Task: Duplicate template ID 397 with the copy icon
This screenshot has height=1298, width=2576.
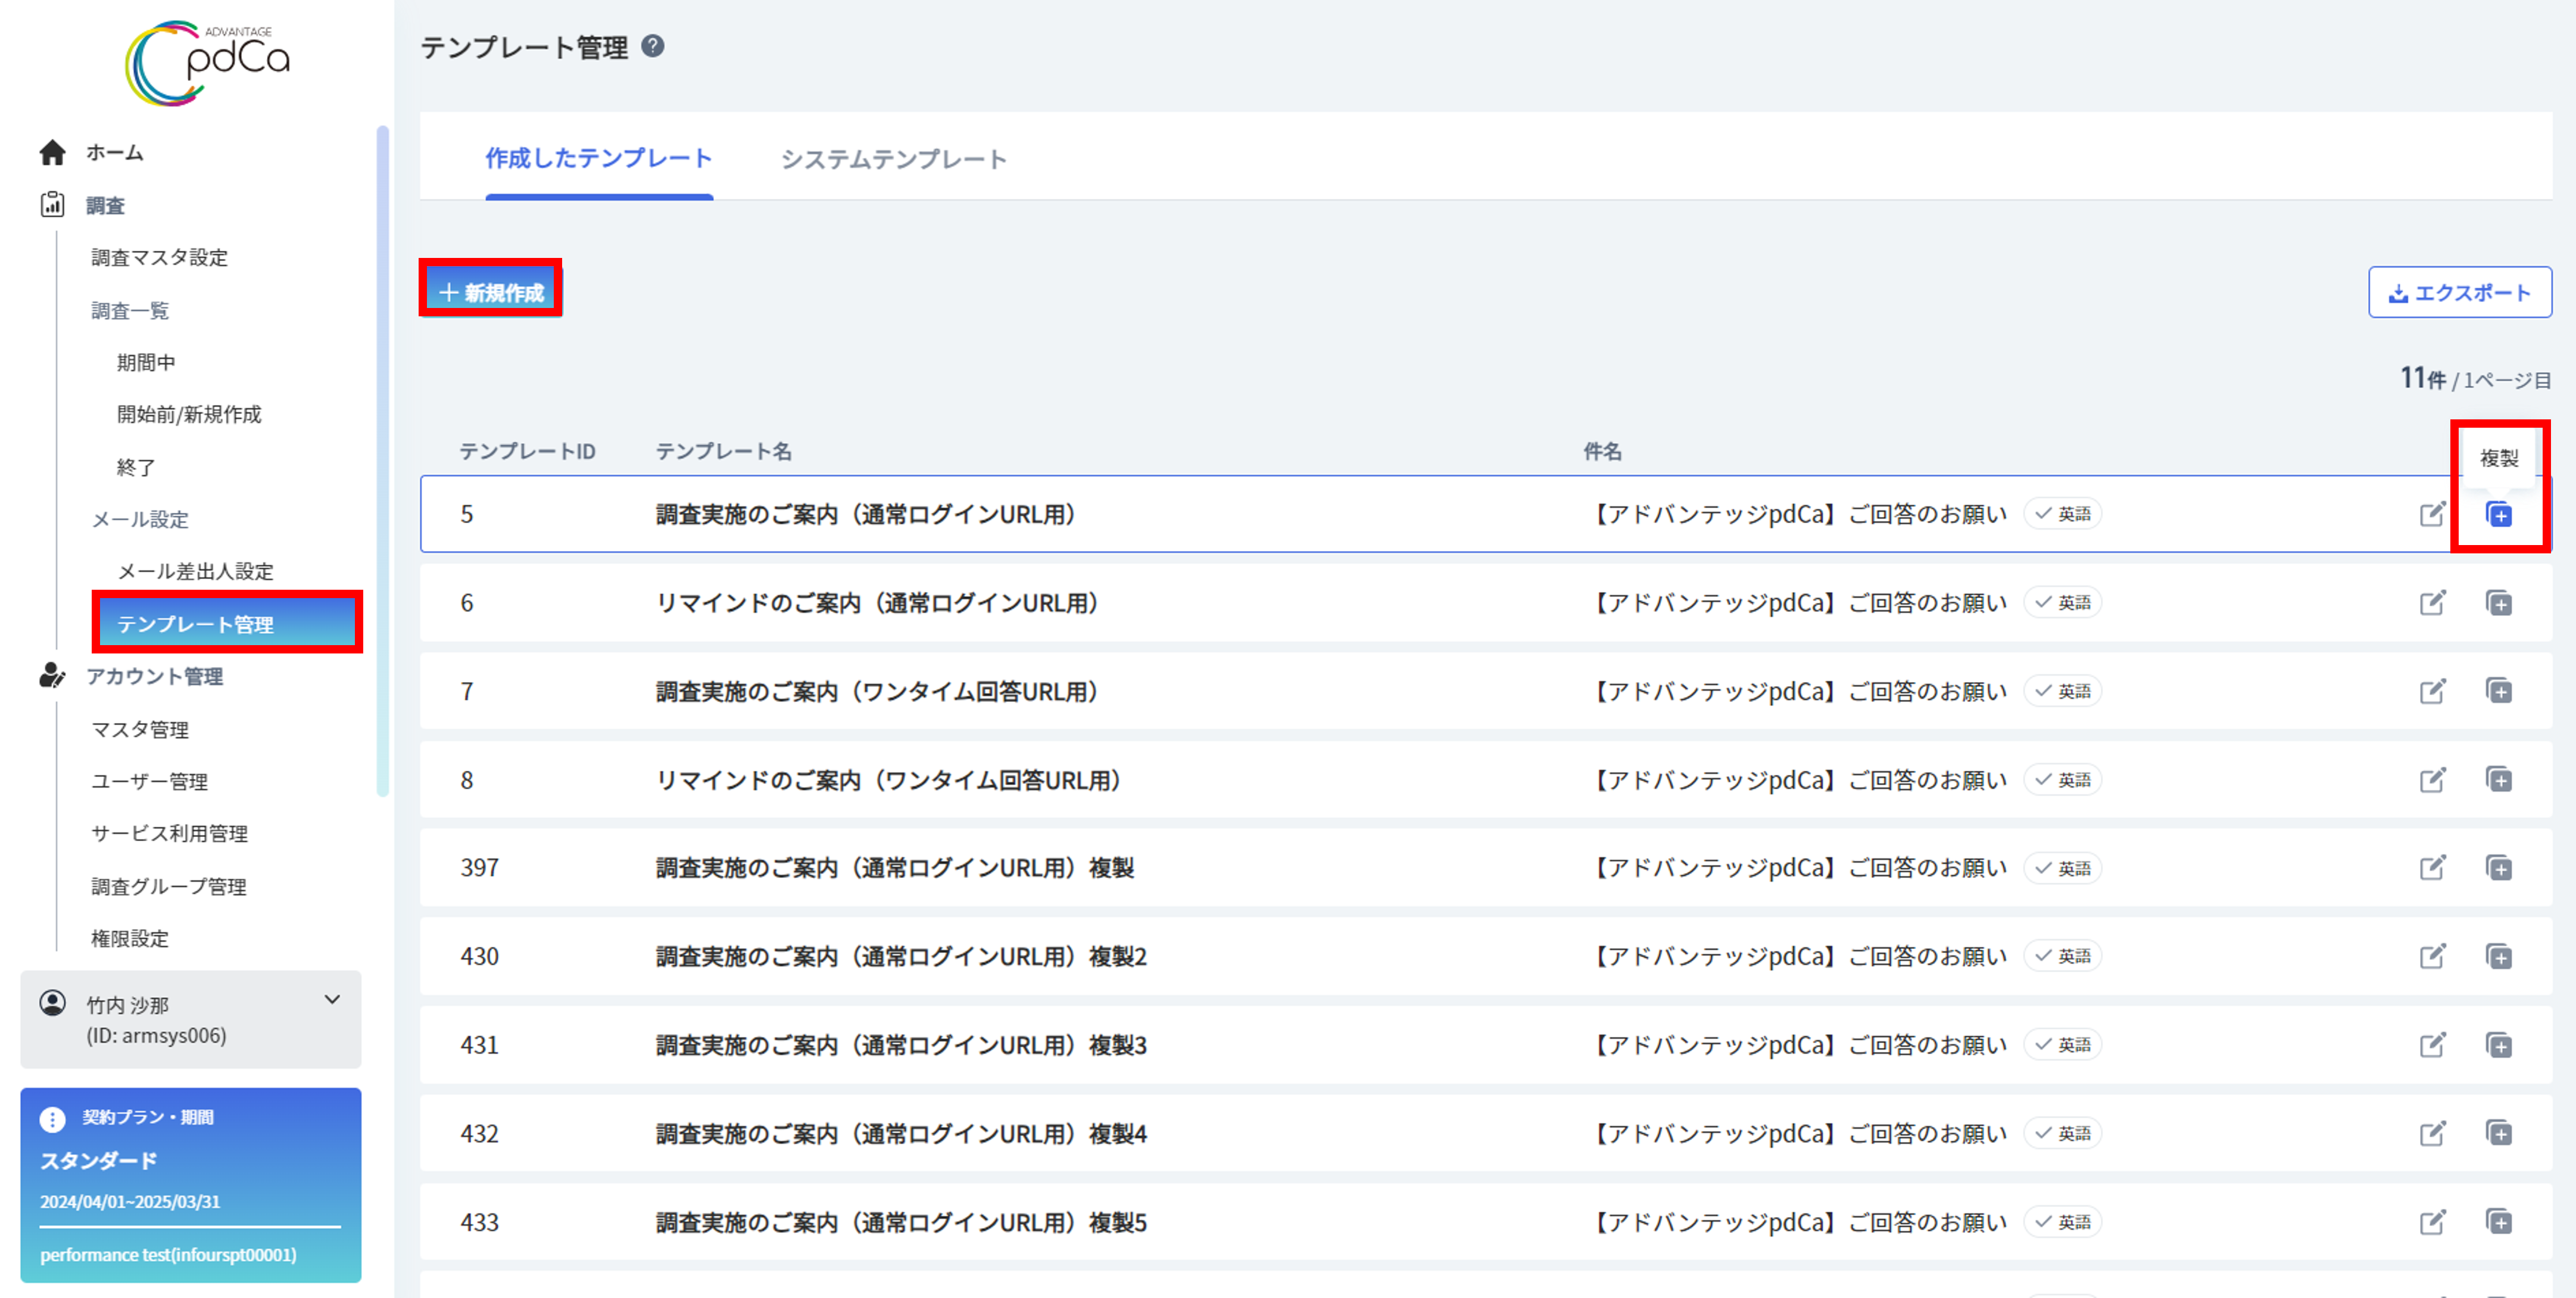Action: [2499, 867]
